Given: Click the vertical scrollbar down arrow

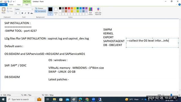Looking at the screenshot, I should click(x=180, y=90).
